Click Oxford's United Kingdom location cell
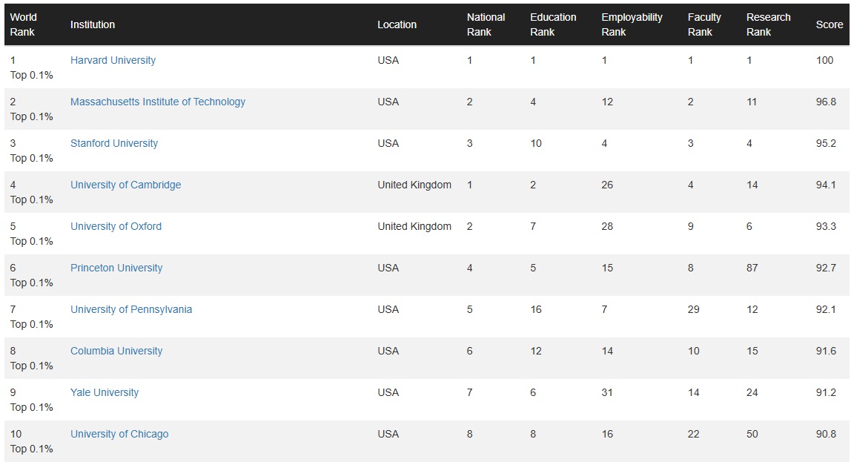Viewport: 851px width, 462px height. (414, 226)
